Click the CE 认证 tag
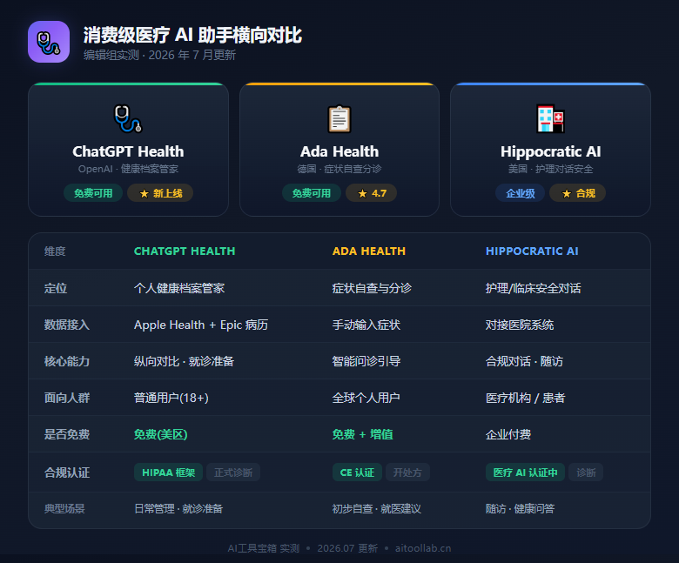Screen dimensions: 679x563 [x=357, y=473]
